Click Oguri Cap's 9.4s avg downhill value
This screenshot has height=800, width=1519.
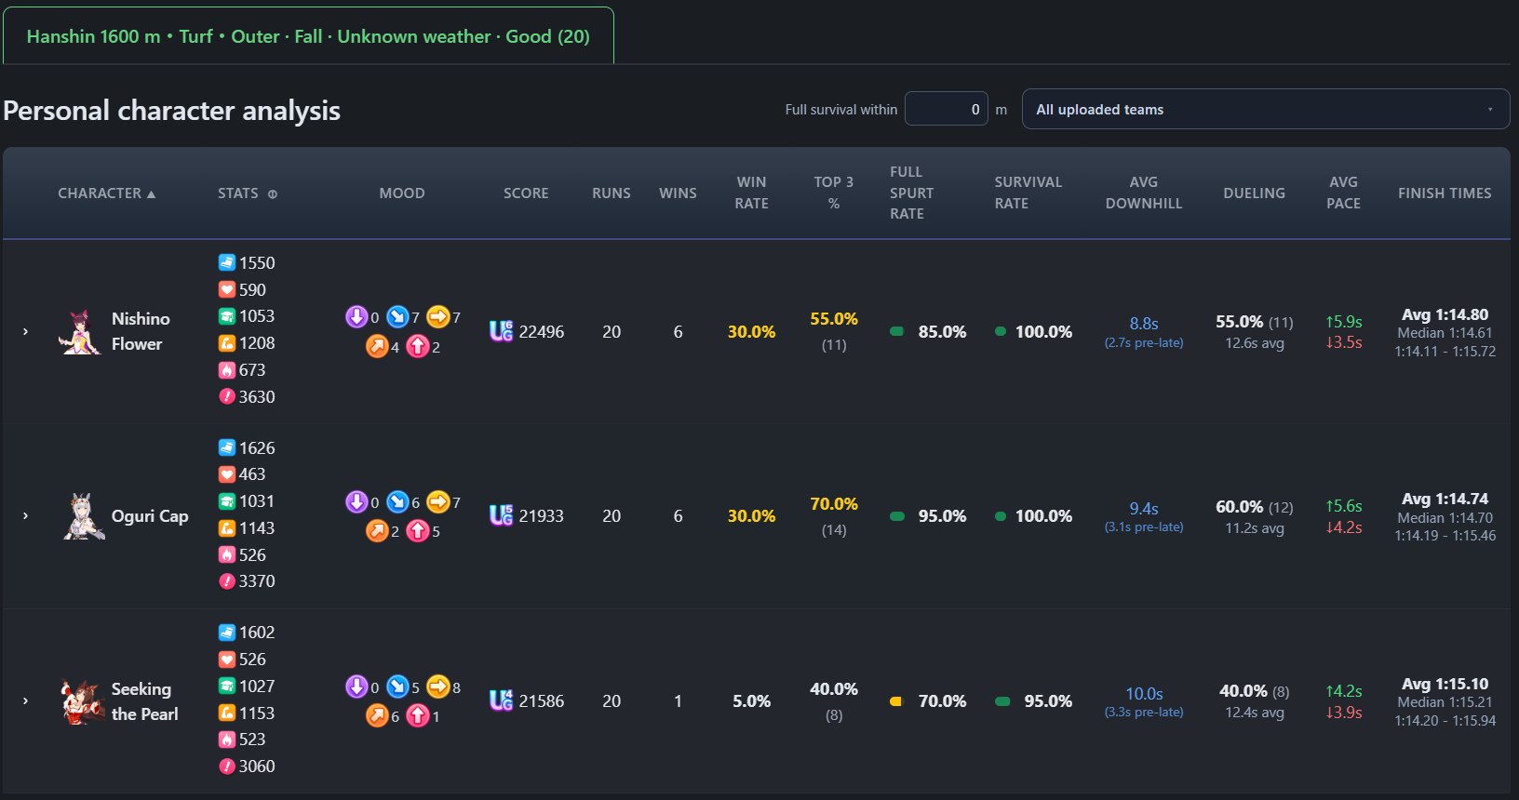[x=1144, y=508]
